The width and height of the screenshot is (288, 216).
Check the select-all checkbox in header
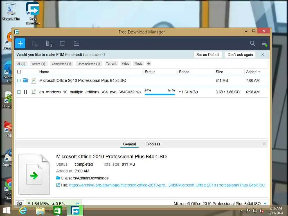click(x=19, y=72)
